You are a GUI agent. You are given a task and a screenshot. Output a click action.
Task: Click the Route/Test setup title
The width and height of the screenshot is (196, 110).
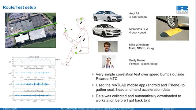click(19, 7)
